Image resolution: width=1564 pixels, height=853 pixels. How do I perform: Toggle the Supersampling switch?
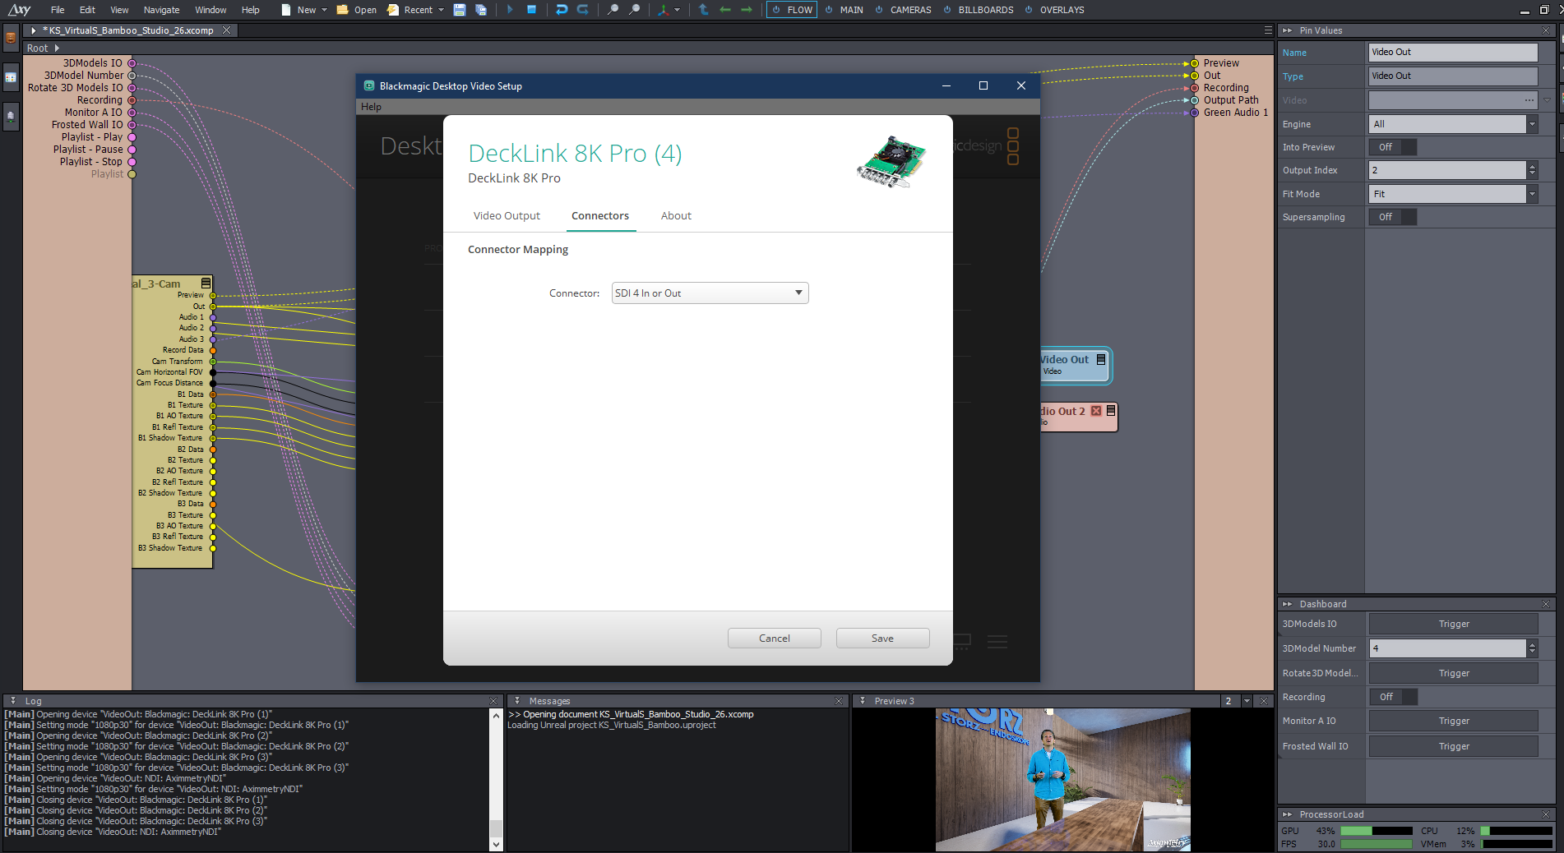click(x=1393, y=217)
